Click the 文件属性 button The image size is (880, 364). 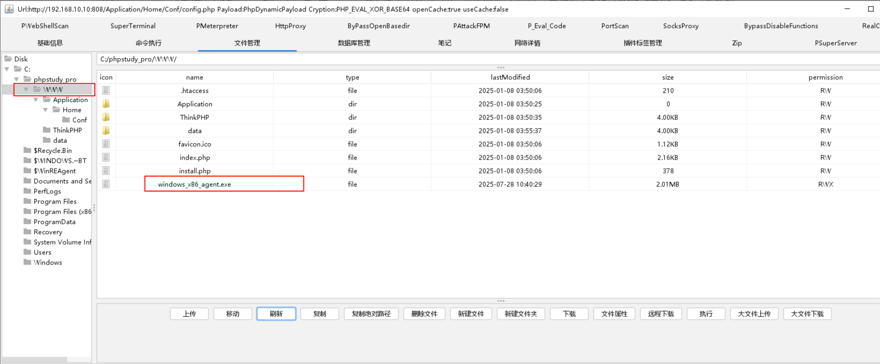(614, 314)
